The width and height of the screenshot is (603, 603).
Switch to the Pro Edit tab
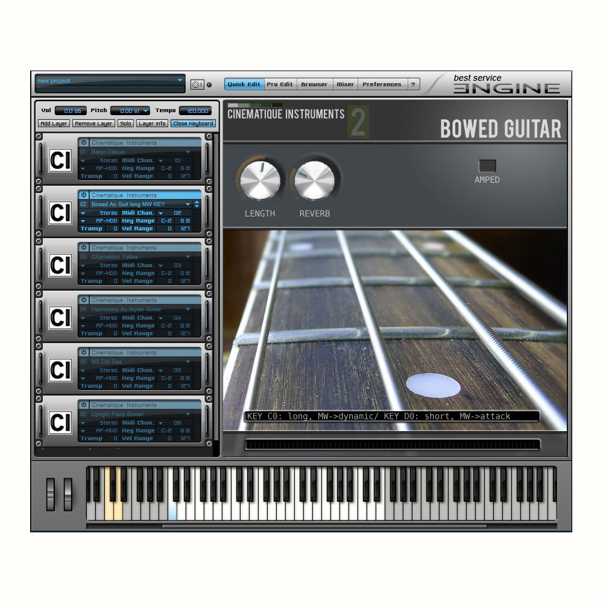click(280, 84)
